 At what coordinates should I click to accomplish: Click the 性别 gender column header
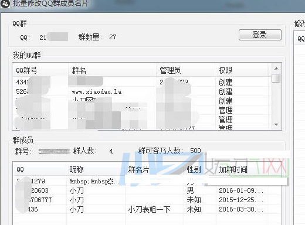pos(200,169)
